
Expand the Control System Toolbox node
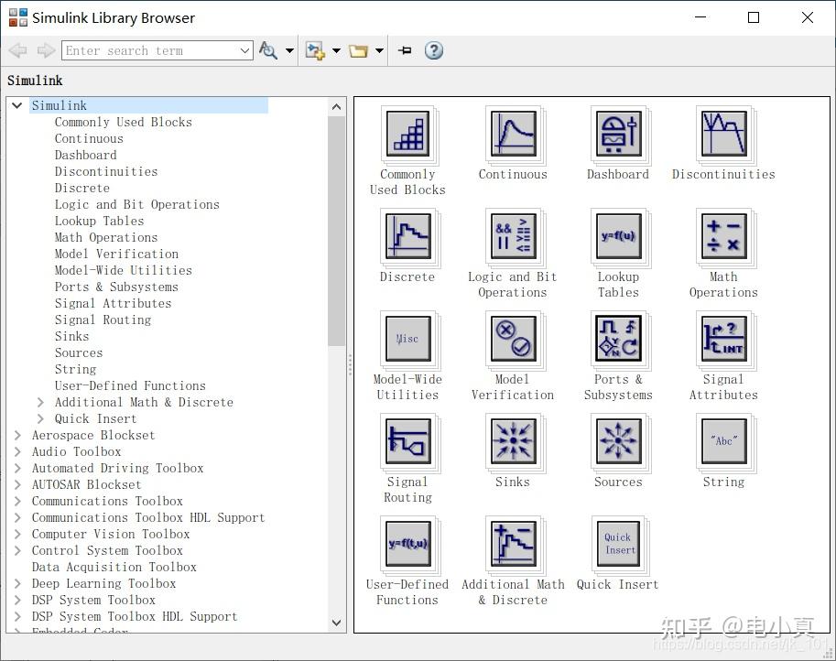pyautogui.click(x=17, y=550)
